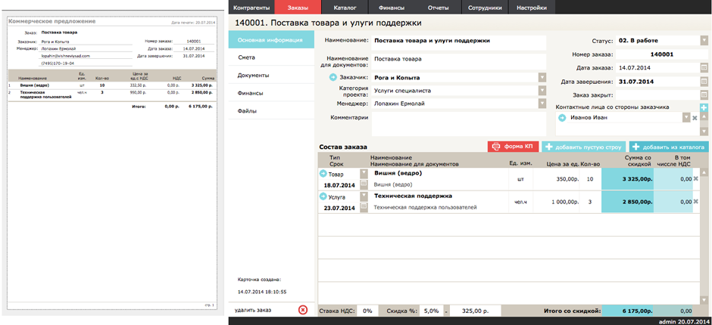Open the Менеджер dropdown list
This screenshot has height=325, width=712.
(542, 104)
